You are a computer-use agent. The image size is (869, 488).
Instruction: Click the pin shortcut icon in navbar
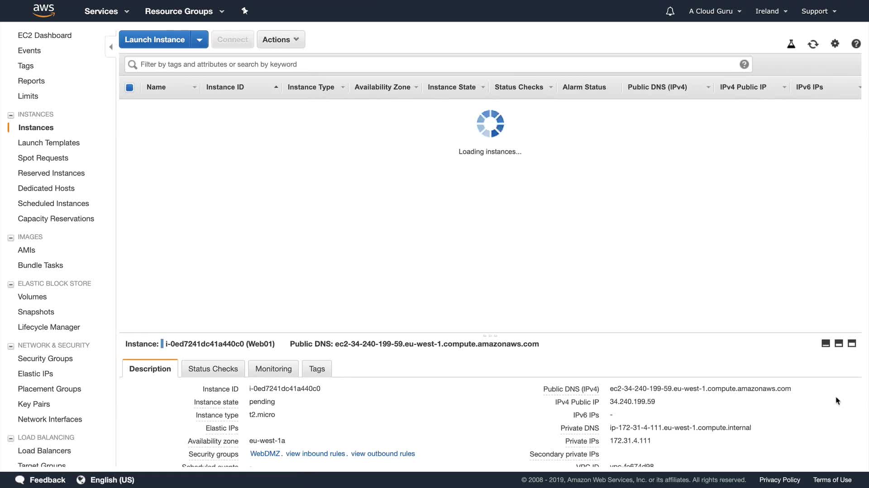click(x=245, y=11)
